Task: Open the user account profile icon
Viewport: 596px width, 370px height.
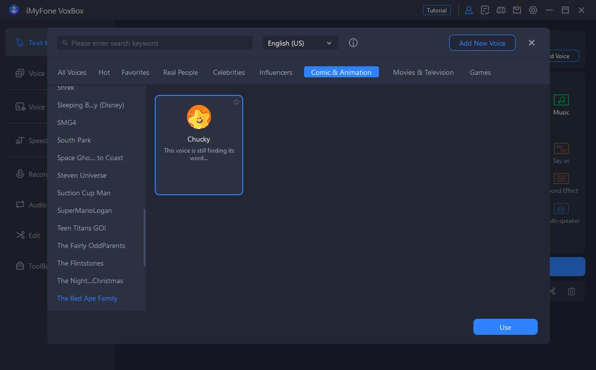Action: tap(469, 10)
